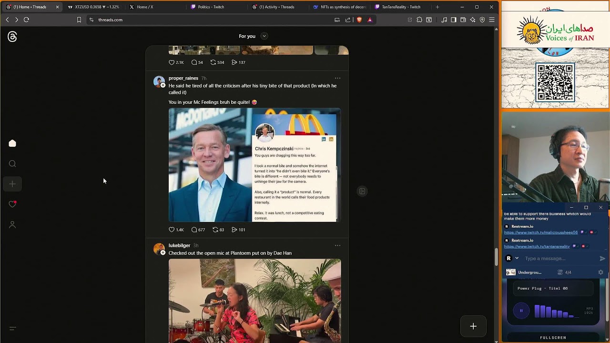610x343 pixels.
Task: Follow lukebilger via avatar plus badge
Action: 163,252
